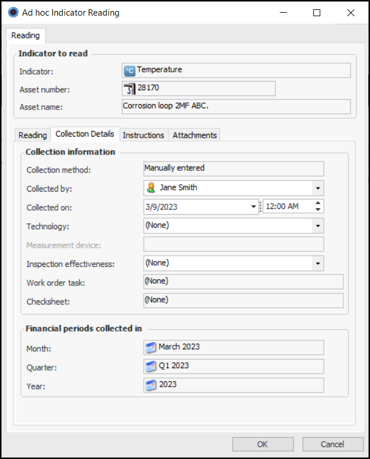This screenshot has width=370, height=459.
Task: Open the Instructions tab
Action: click(143, 135)
